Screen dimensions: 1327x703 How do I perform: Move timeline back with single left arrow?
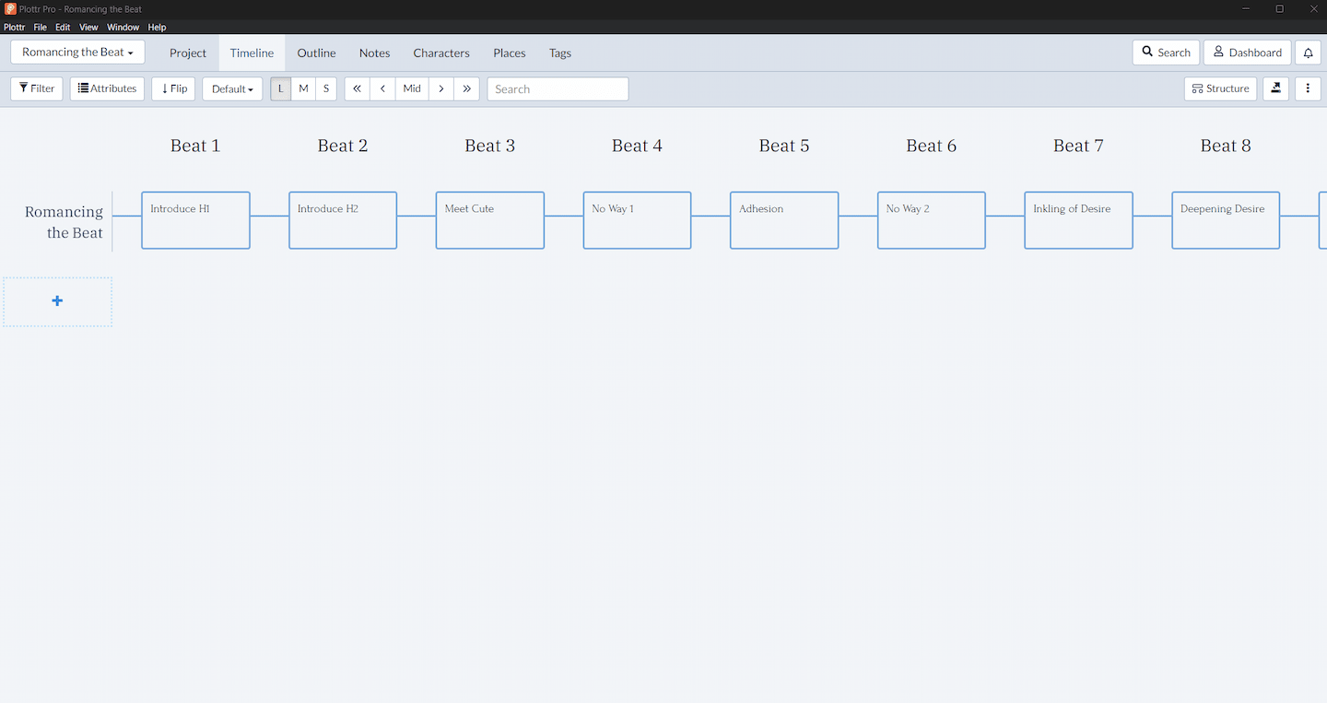click(383, 88)
